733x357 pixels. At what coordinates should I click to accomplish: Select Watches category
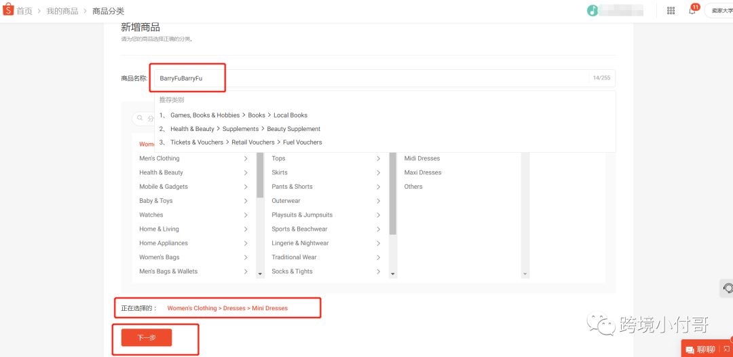pos(151,215)
